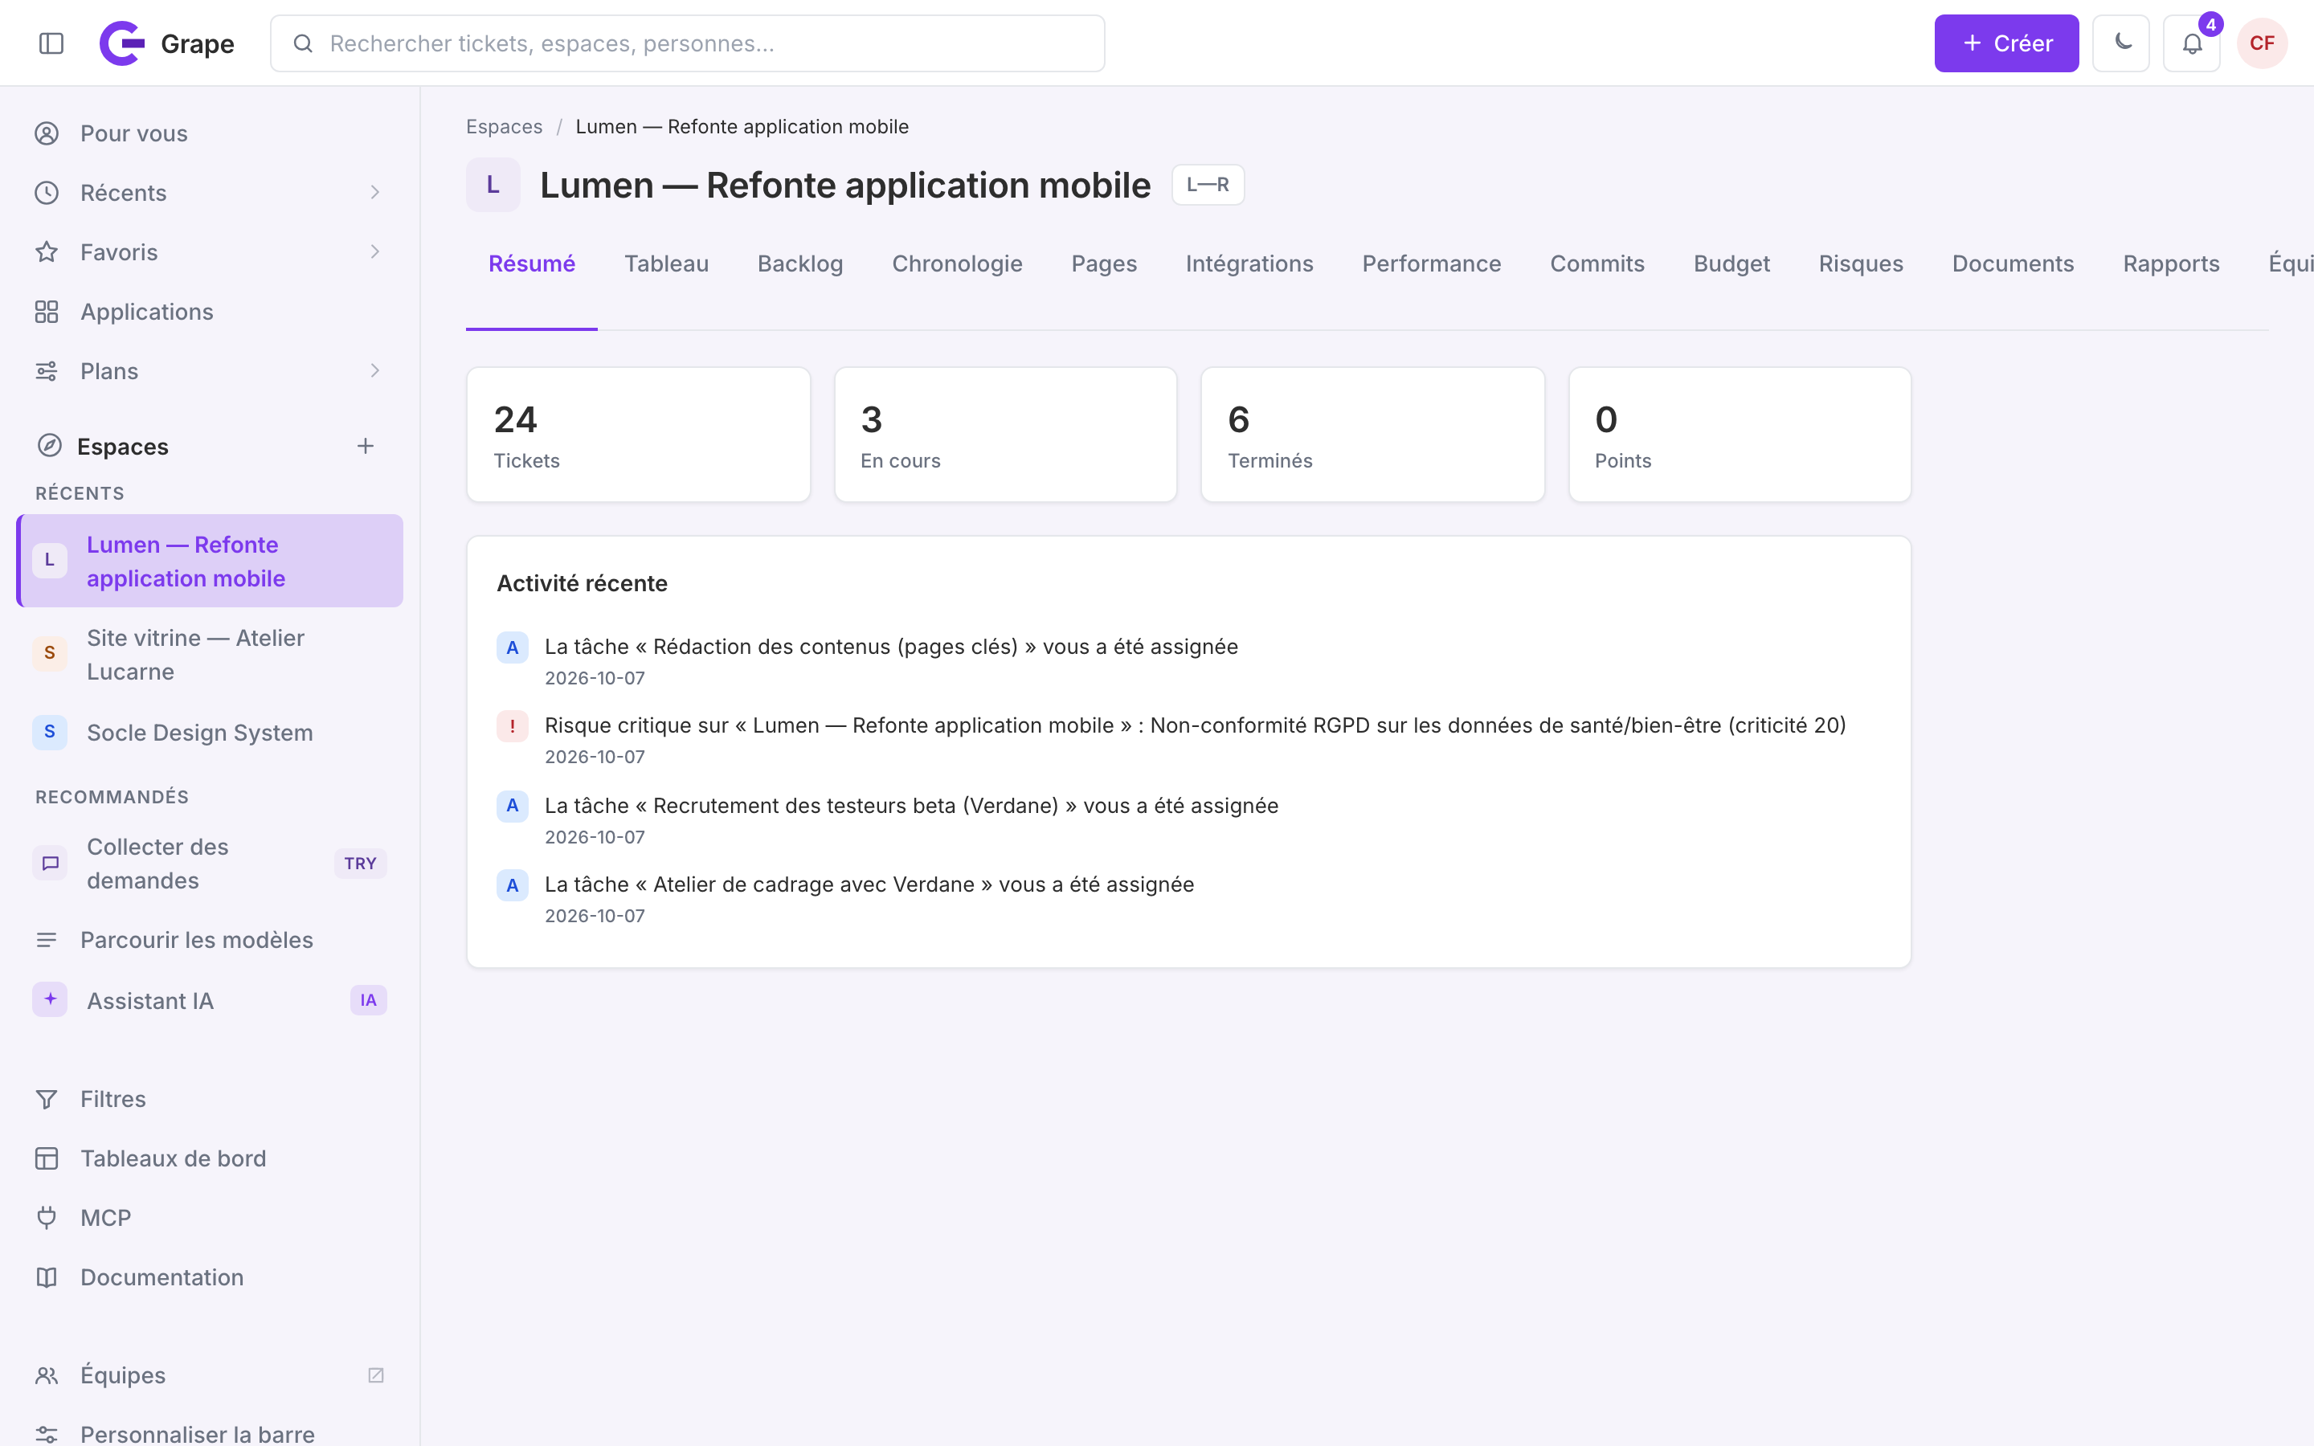Expand the Récents chevron
Image resolution: width=2314 pixels, height=1446 pixels.
[375, 192]
